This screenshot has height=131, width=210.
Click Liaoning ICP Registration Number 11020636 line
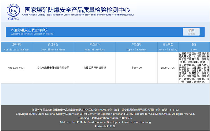[105, 118]
